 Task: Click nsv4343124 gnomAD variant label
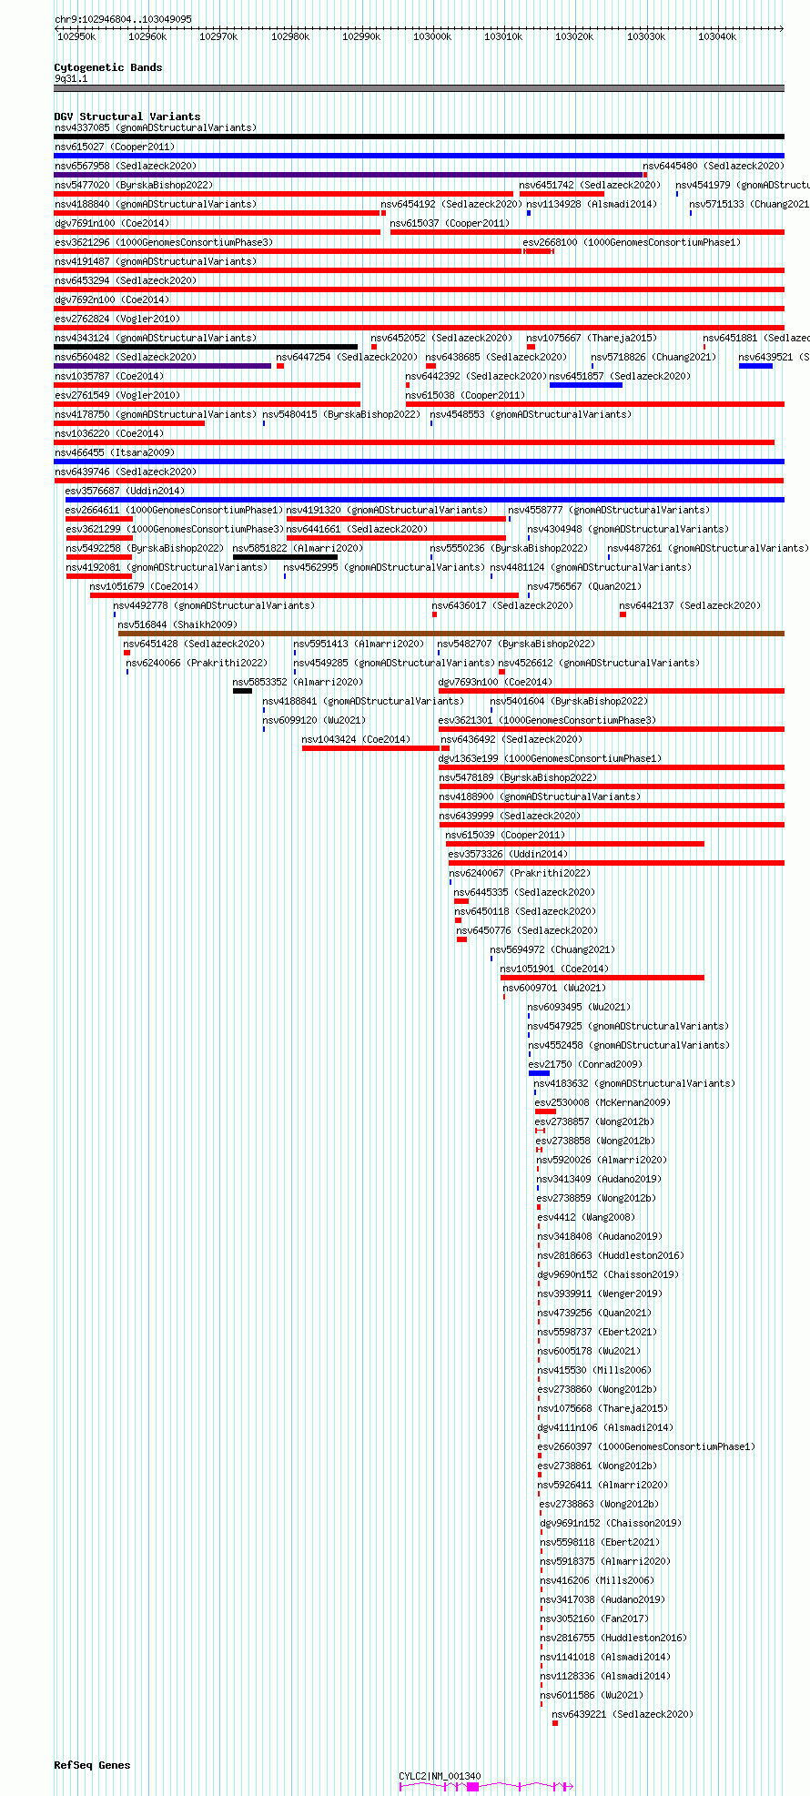pyautogui.click(x=156, y=338)
